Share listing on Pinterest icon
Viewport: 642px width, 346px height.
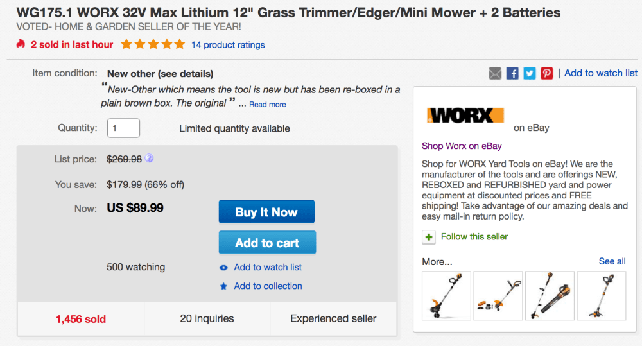pos(546,73)
